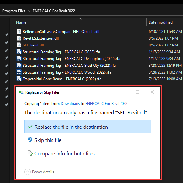The height and width of the screenshot is (183, 183).
Task: Open the Downloads source folder link
Action: (70, 104)
